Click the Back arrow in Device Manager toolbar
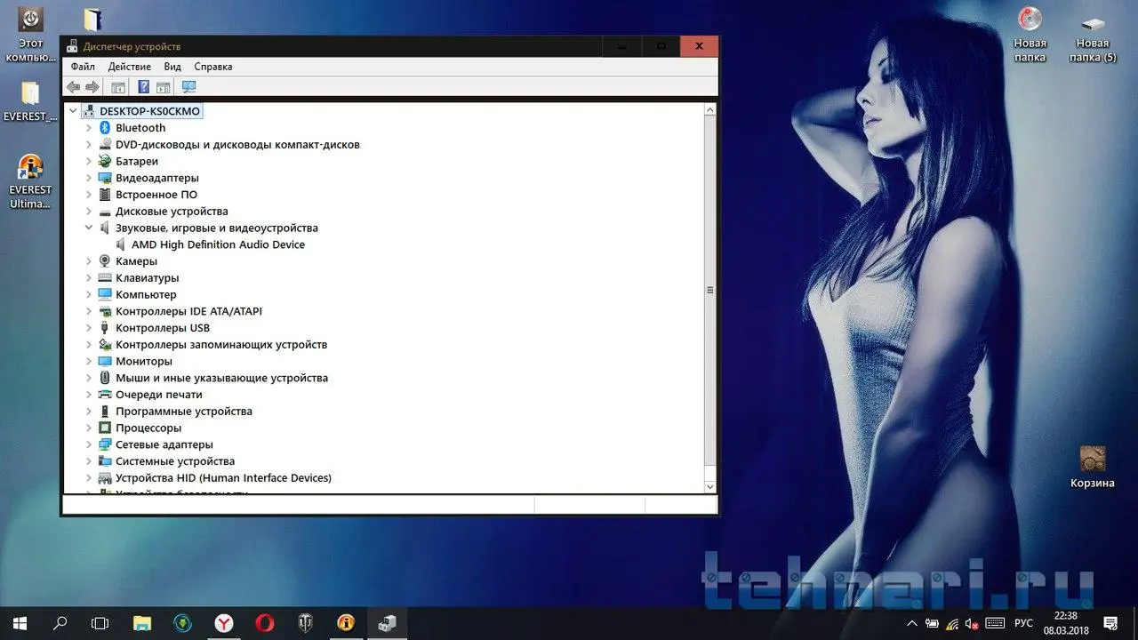The height and width of the screenshot is (640, 1138). [x=73, y=87]
